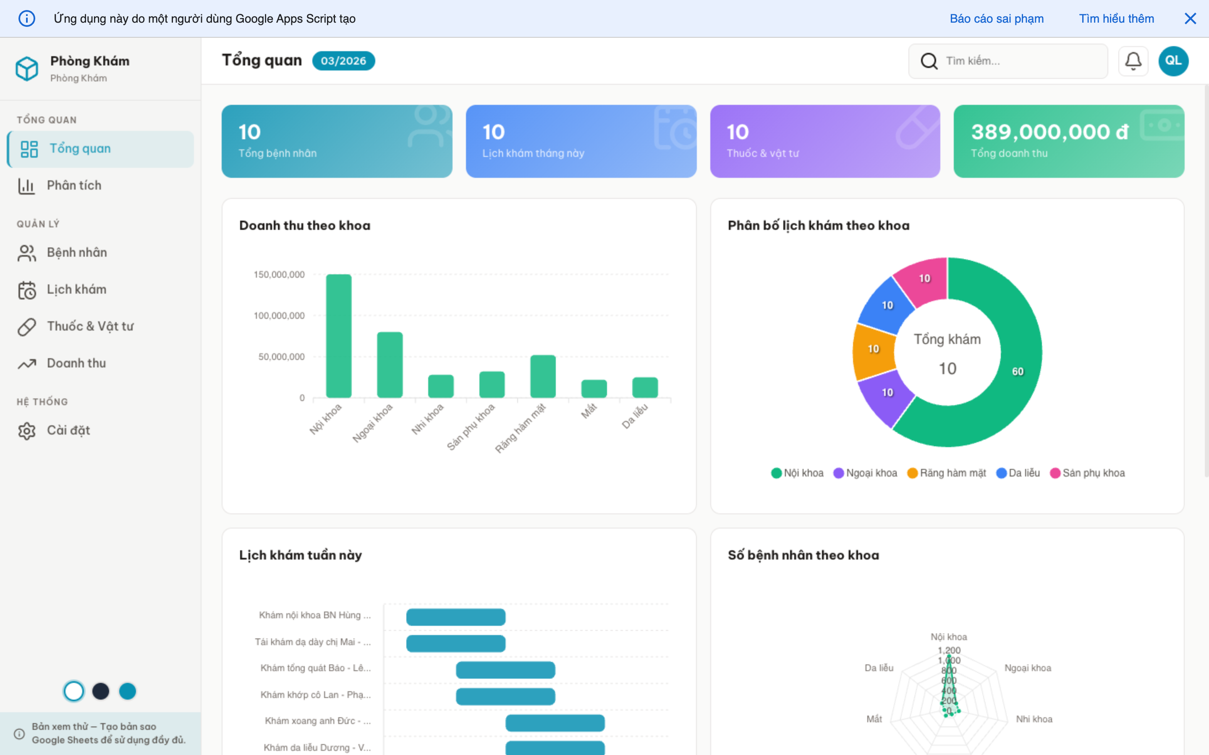The width and height of the screenshot is (1209, 755).
Task: Click the Cài đặt gear icon
Action: coord(27,430)
